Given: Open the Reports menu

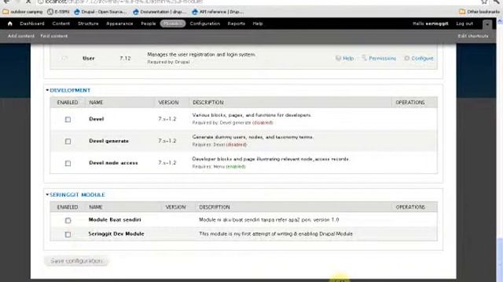Looking at the screenshot, I should pos(236,23).
